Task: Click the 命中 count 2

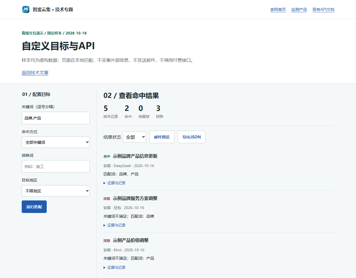Action: pos(127,108)
